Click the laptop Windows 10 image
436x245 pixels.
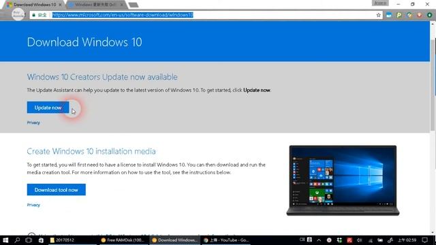click(343, 180)
